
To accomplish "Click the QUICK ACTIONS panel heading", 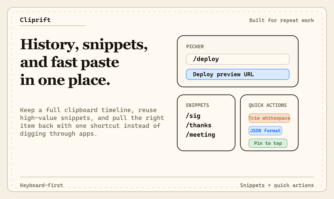I will tap(268, 105).
